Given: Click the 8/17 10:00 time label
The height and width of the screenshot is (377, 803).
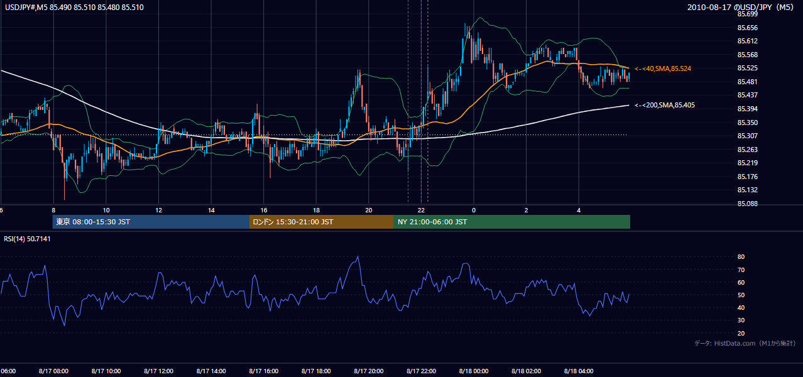Looking at the screenshot, I should (106, 371).
